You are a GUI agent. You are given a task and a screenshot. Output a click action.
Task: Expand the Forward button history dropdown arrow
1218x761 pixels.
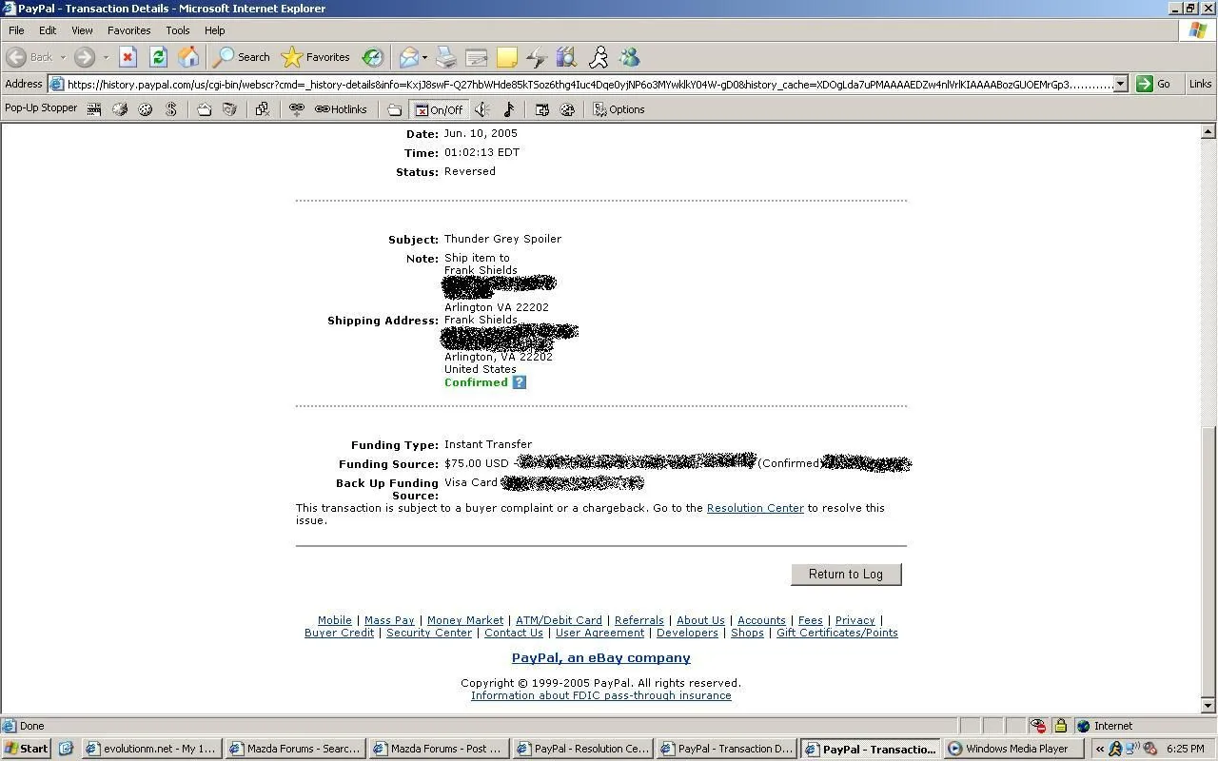tap(105, 57)
